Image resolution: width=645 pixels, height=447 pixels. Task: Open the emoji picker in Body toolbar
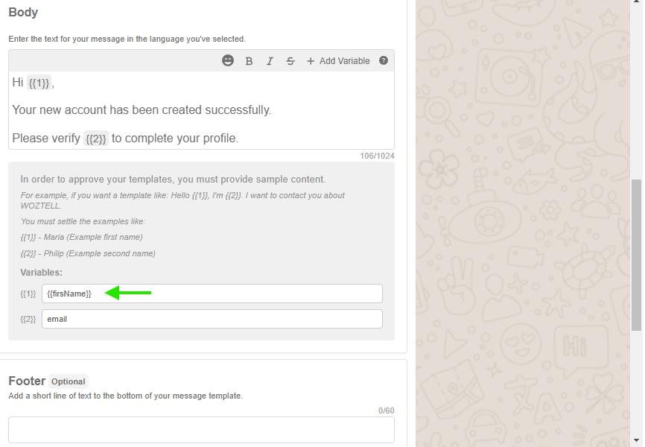point(228,61)
